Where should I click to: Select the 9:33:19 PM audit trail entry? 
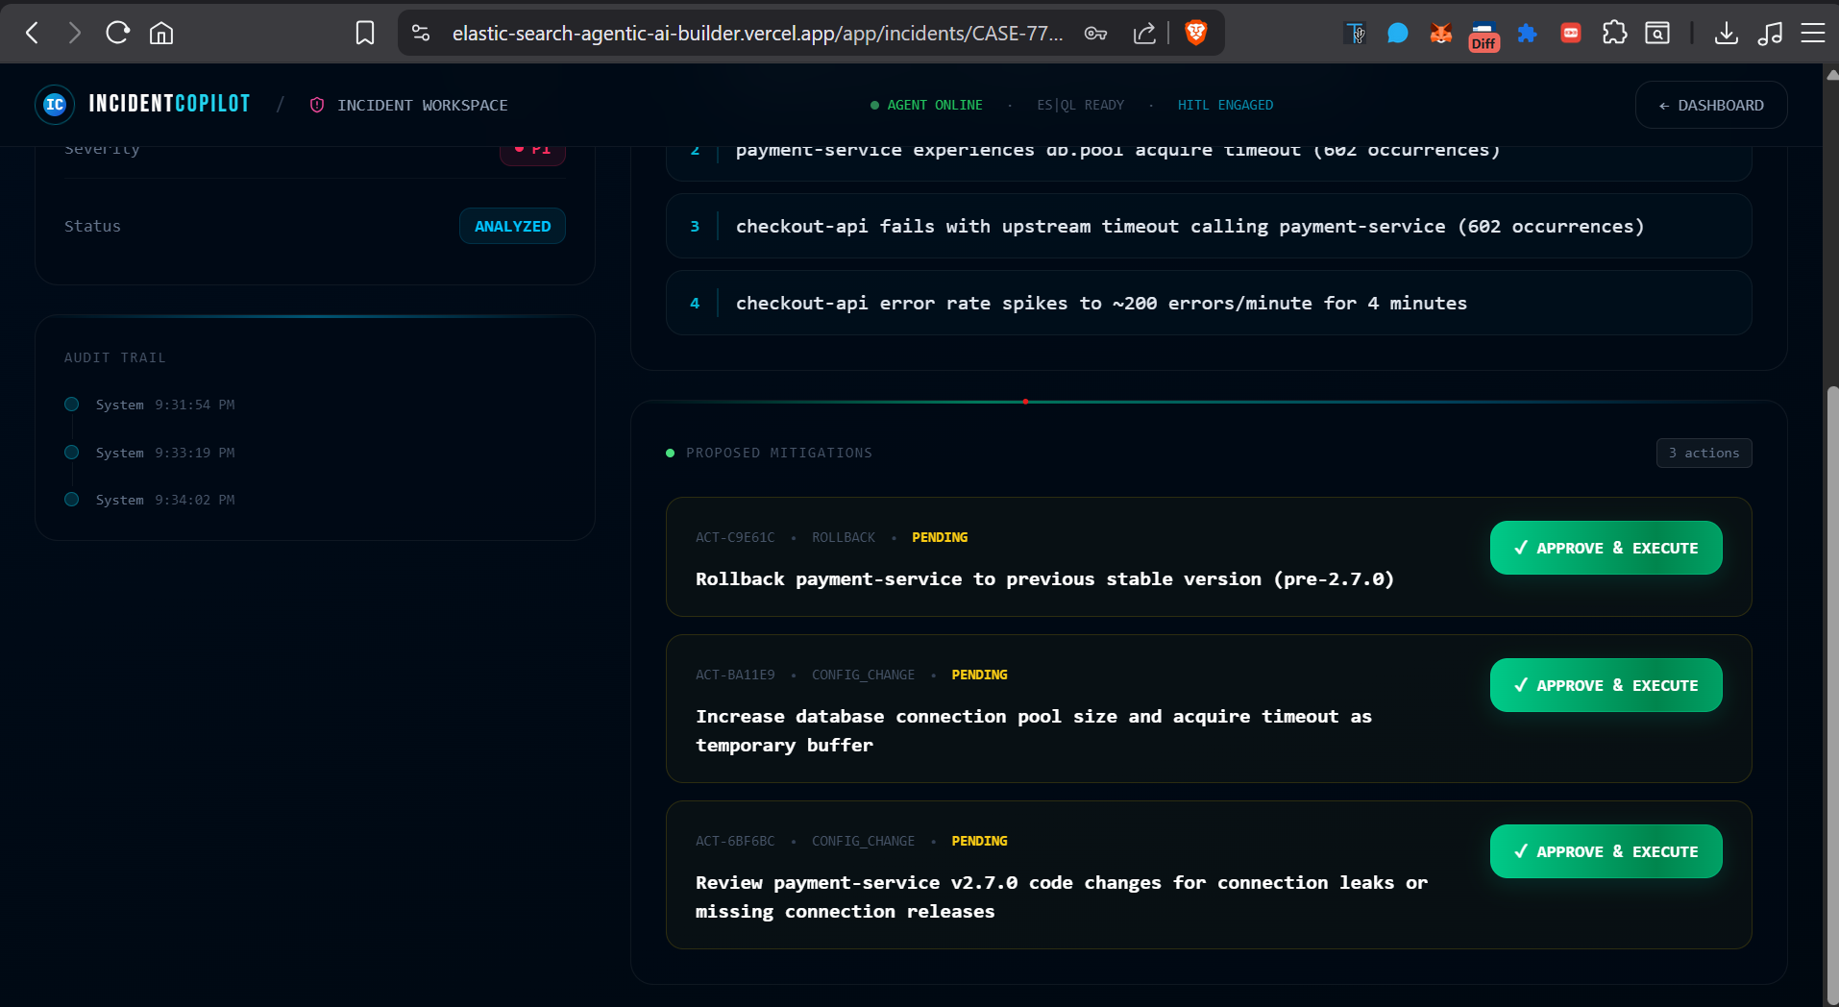click(165, 453)
